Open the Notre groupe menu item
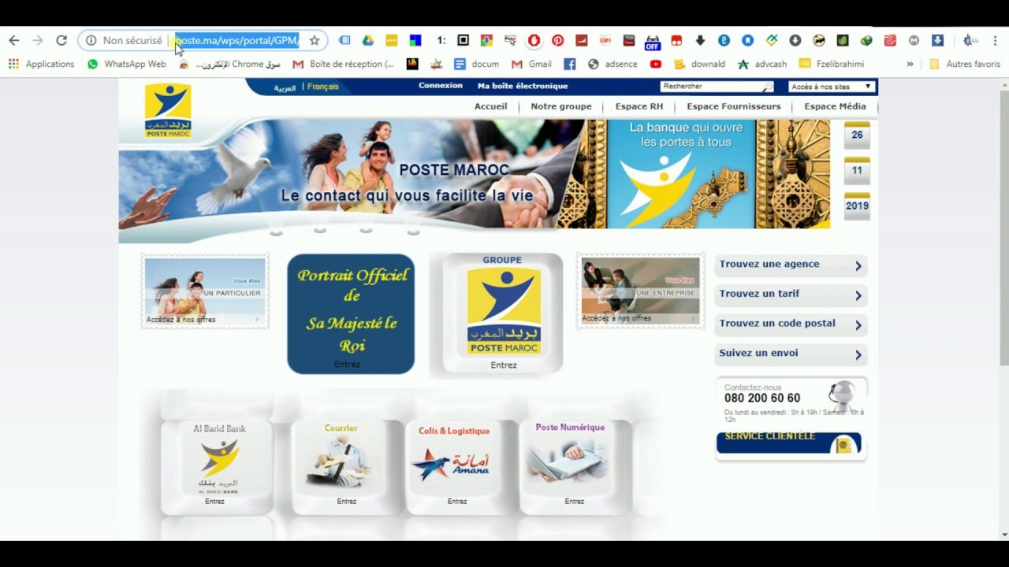 click(x=561, y=106)
